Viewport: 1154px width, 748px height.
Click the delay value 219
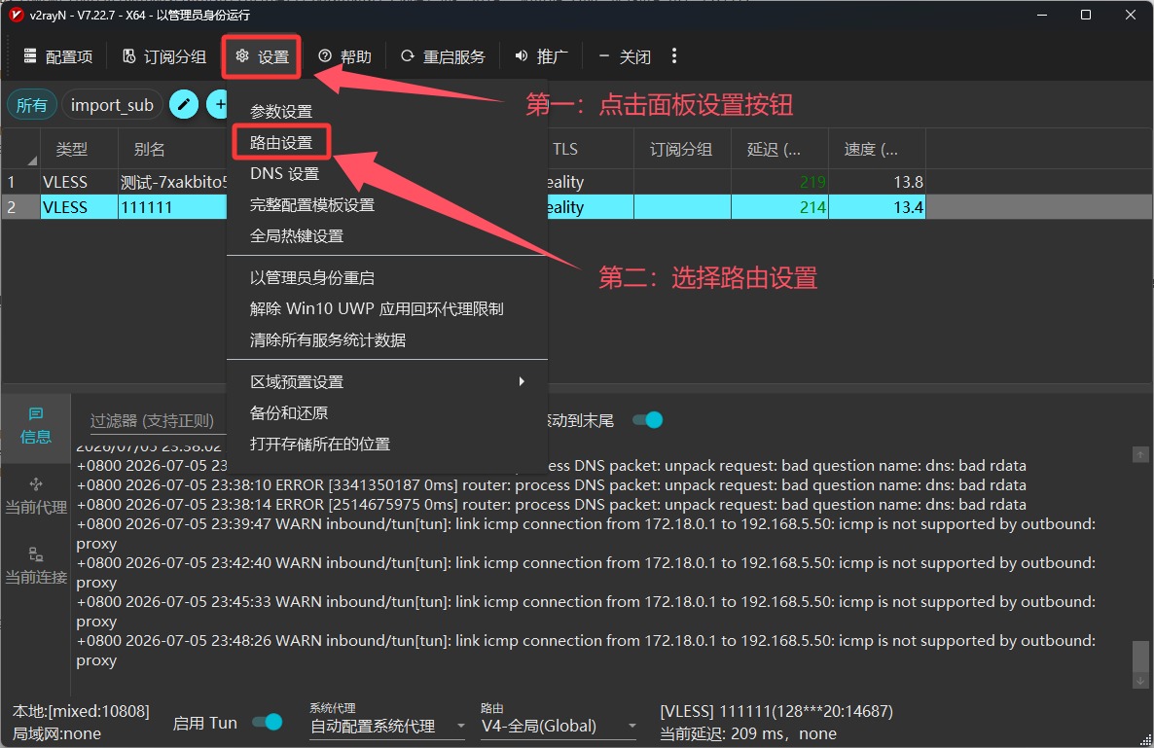[812, 182]
